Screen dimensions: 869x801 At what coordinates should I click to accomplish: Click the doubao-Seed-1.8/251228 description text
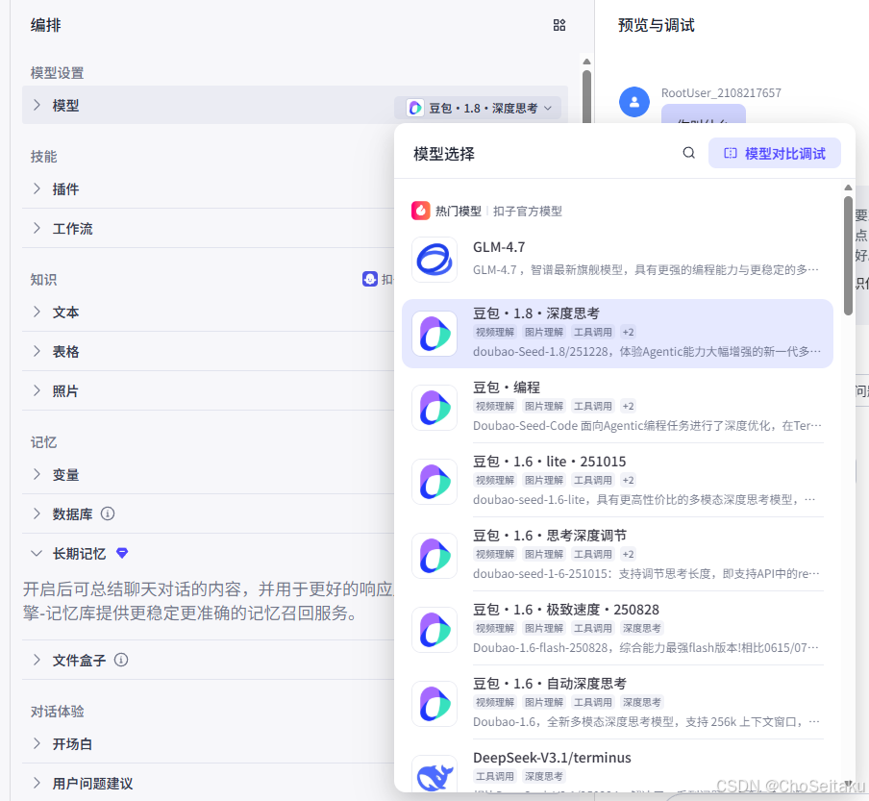[646, 351]
